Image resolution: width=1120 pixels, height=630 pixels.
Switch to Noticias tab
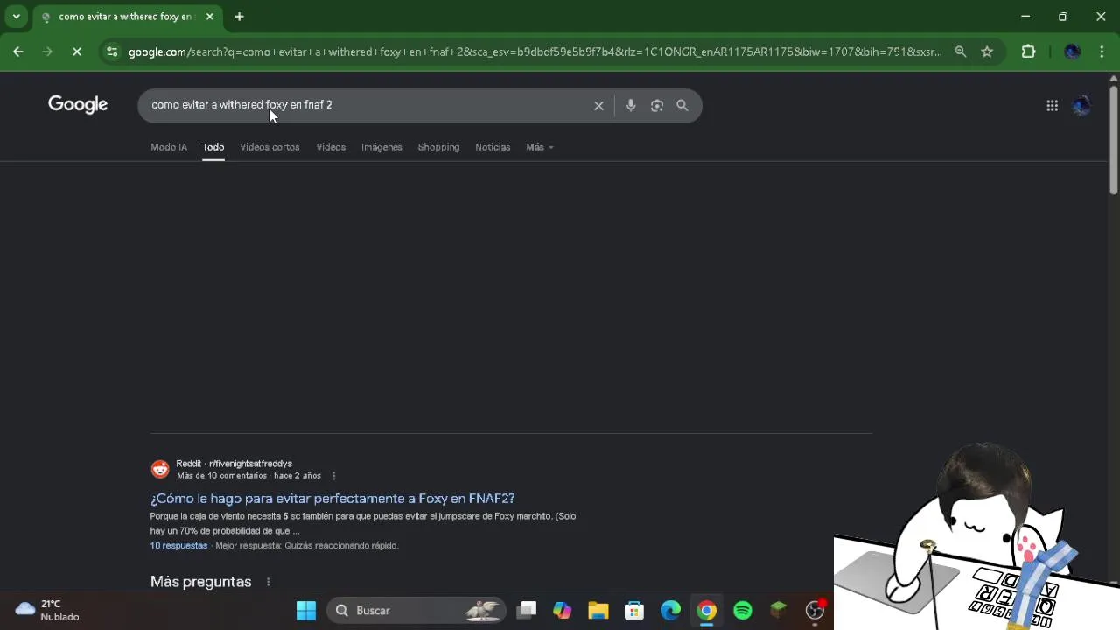click(493, 147)
